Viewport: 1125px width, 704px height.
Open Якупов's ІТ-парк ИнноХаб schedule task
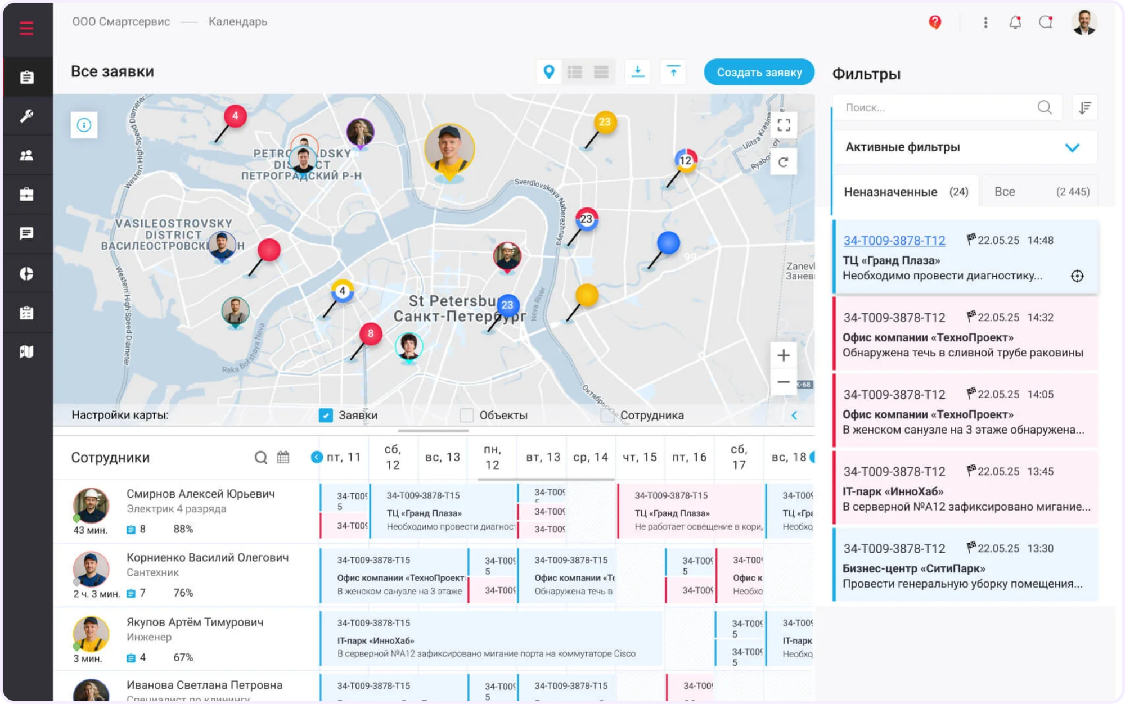[492, 639]
